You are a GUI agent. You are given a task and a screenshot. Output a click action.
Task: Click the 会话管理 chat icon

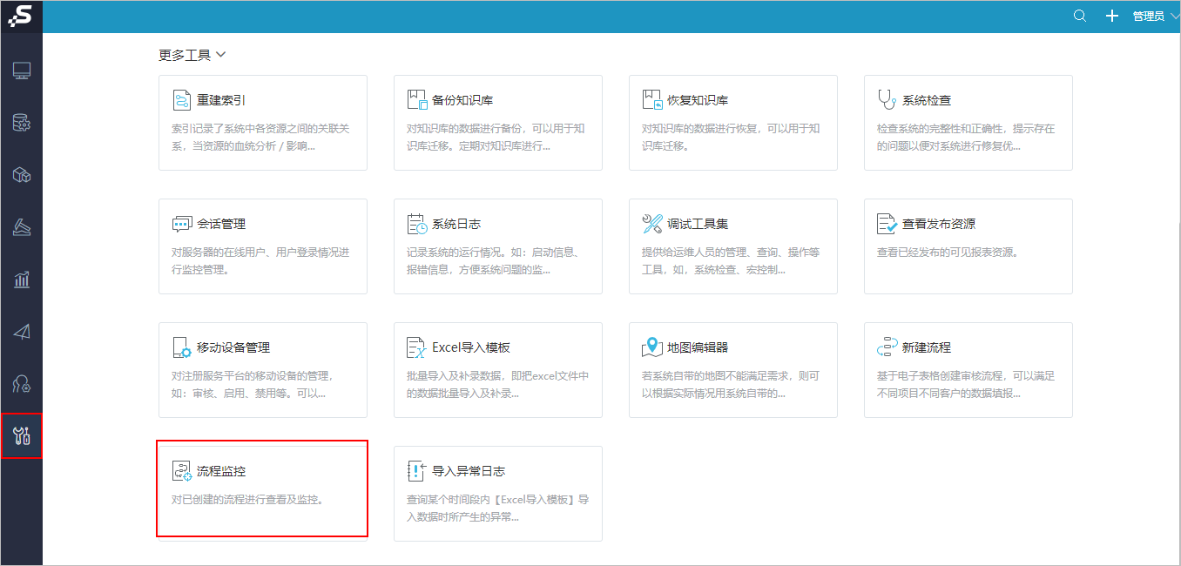(181, 224)
